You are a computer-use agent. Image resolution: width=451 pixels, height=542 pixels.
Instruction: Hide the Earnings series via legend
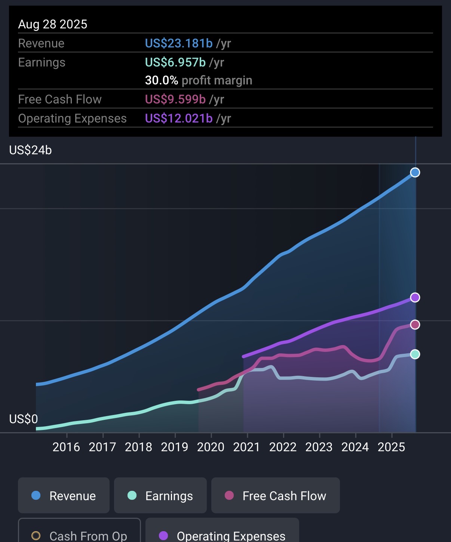click(160, 495)
